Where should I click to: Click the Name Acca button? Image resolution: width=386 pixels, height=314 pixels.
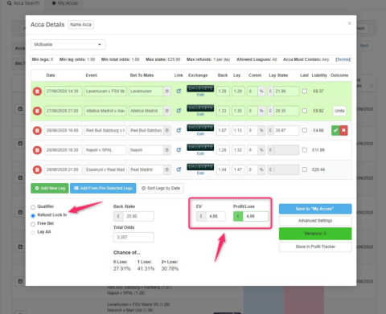(80, 25)
